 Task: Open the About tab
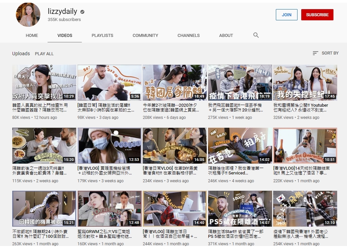tap(226, 35)
